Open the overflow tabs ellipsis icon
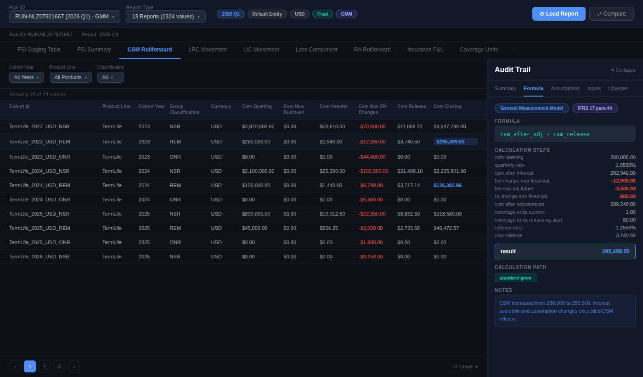 [514, 50]
